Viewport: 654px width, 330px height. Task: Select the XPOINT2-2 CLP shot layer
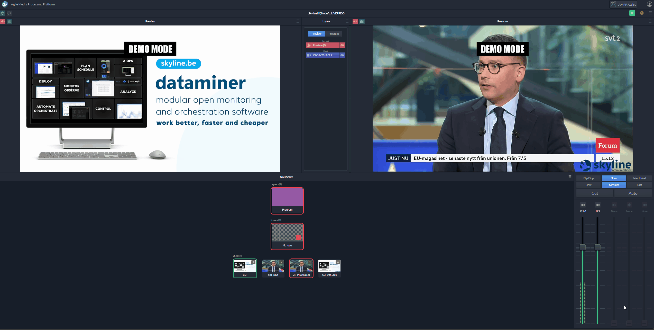[325, 55]
